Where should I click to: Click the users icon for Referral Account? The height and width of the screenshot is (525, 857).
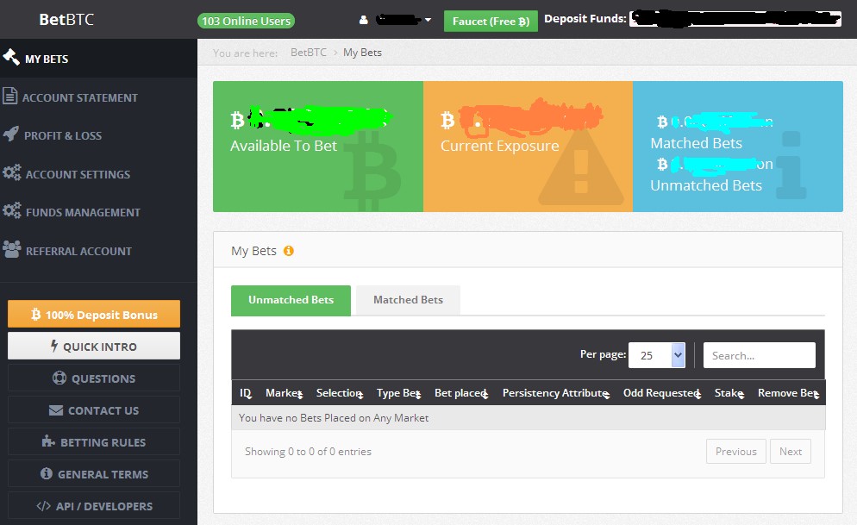click(12, 249)
